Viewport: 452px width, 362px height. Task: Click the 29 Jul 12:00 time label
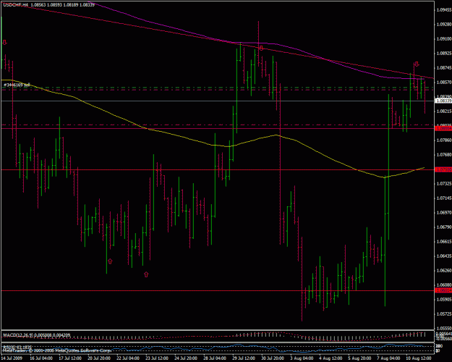tap(244, 358)
